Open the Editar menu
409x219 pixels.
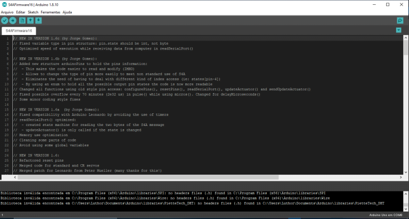coord(20,12)
